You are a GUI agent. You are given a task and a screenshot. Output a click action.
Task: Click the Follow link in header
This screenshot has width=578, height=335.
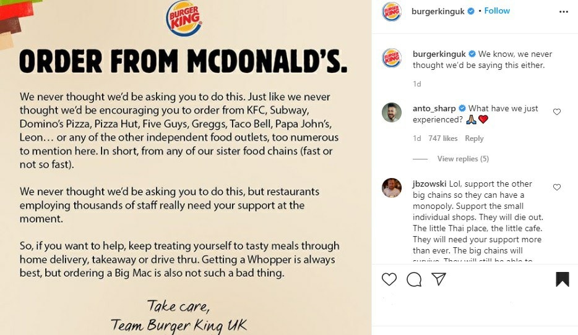coord(497,11)
